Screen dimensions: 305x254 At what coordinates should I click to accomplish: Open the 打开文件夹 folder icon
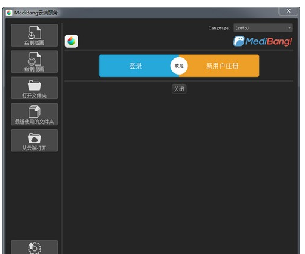(35, 85)
